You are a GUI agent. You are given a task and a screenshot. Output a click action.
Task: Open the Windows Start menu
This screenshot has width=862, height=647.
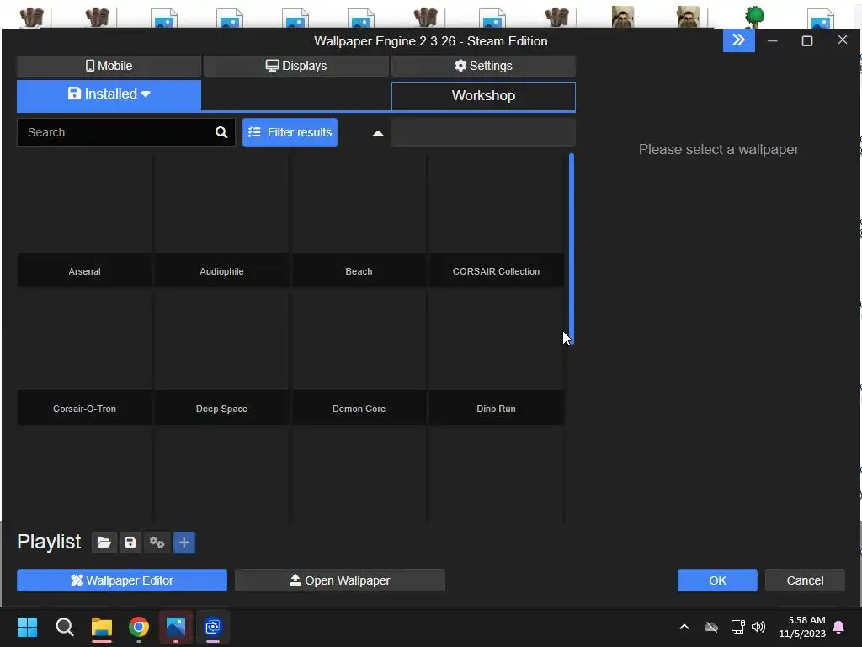coord(28,627)
